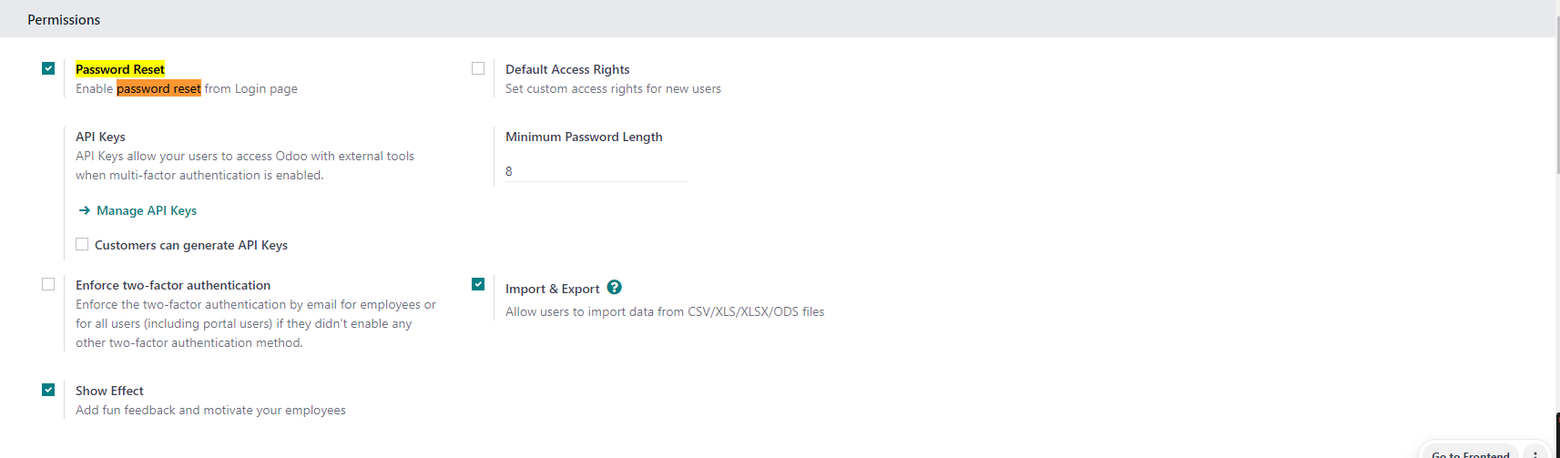Viewport: 1560px width, 458px height.
Task: Enable Enforce two-factor authentication checkbox
Action: pos(48,284)
